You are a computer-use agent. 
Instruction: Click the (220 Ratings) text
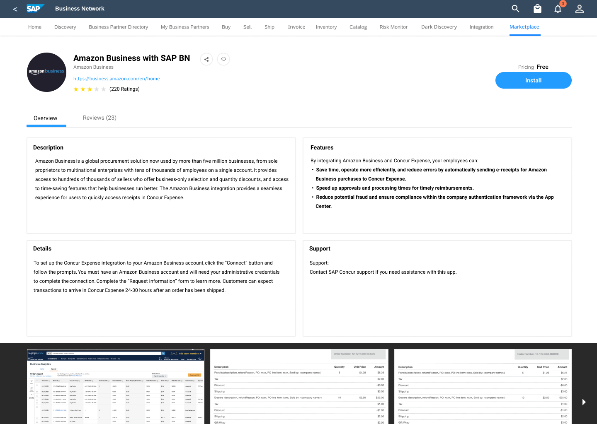(x=124, y=89)
